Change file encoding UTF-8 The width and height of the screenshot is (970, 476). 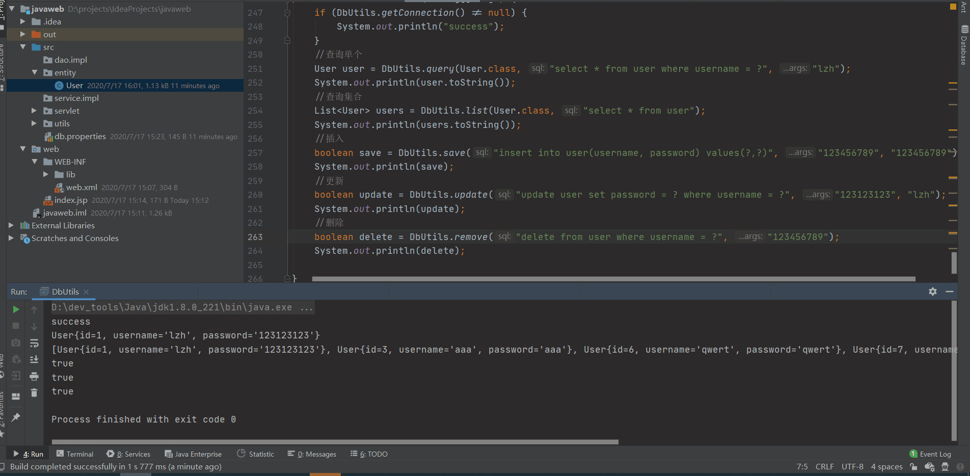(852, 467)
